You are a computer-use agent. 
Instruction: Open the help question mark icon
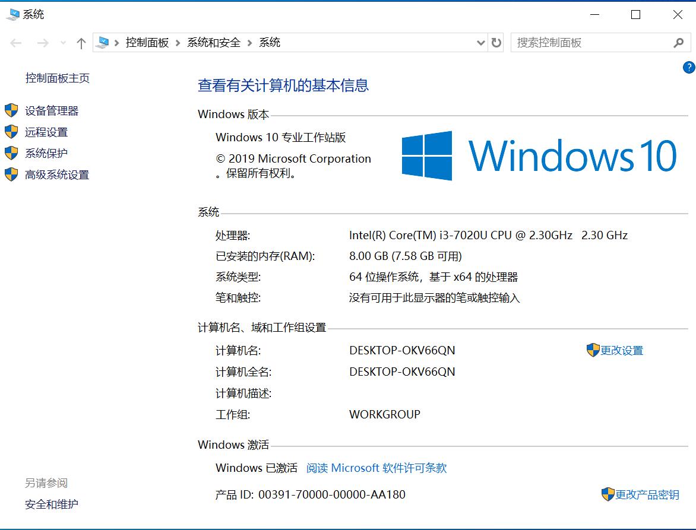point(689,67)
